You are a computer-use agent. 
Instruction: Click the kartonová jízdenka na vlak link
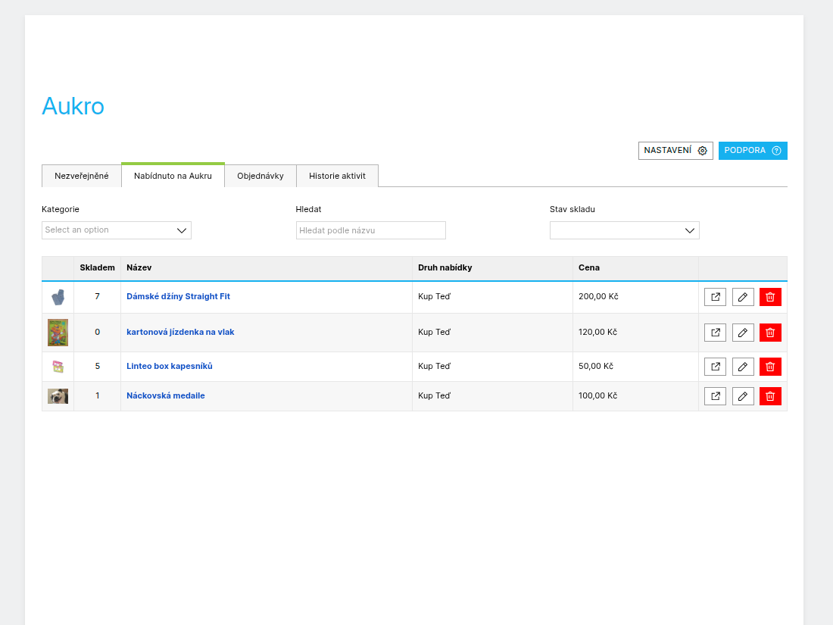[x=180, y=332]
